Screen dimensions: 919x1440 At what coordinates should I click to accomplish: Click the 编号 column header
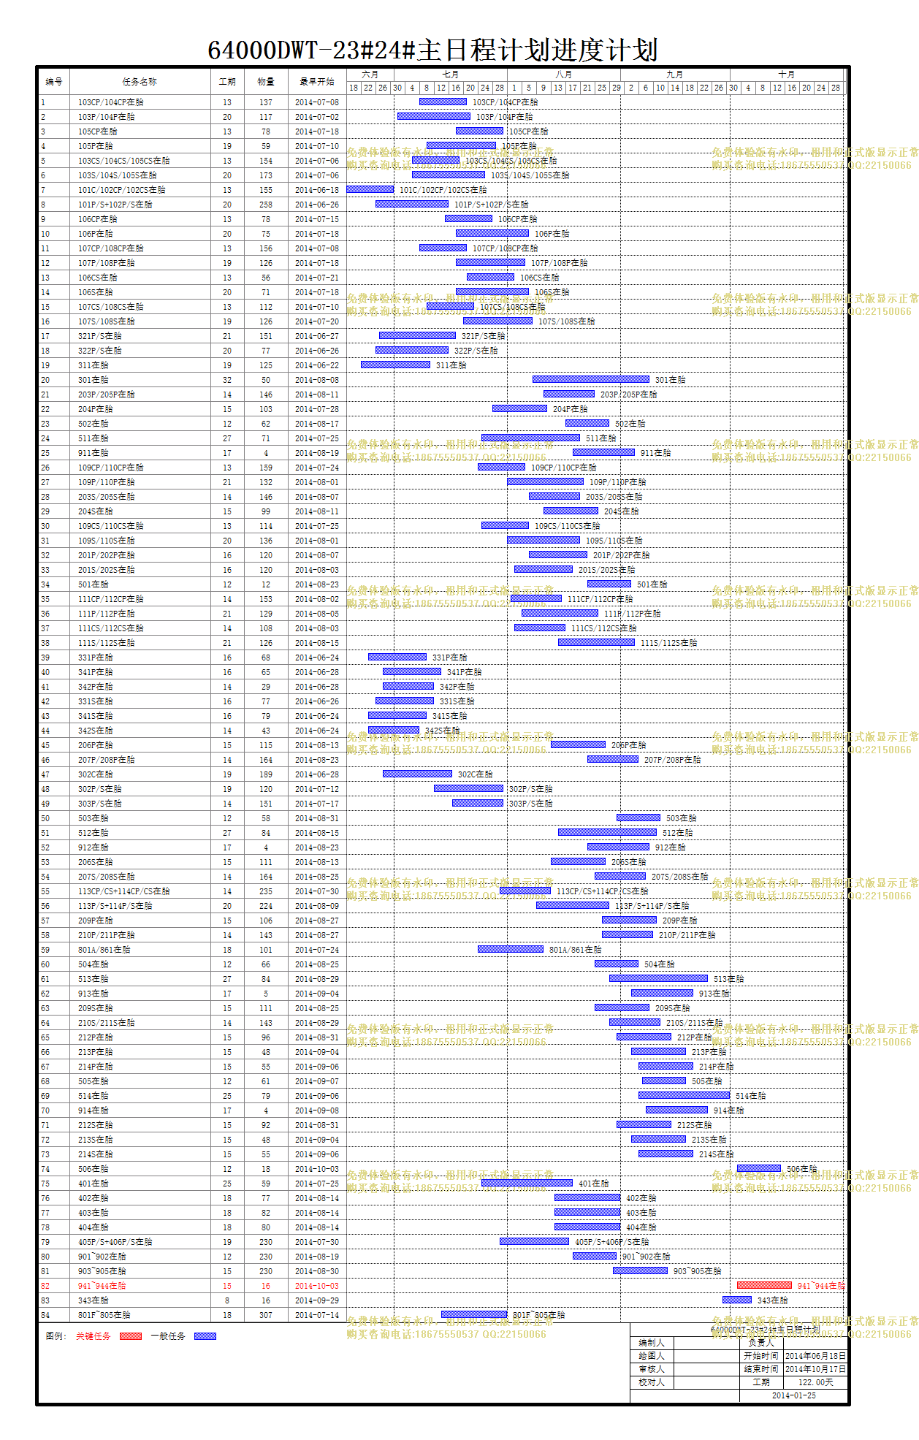pyautogui.click(x=54, y=82)
